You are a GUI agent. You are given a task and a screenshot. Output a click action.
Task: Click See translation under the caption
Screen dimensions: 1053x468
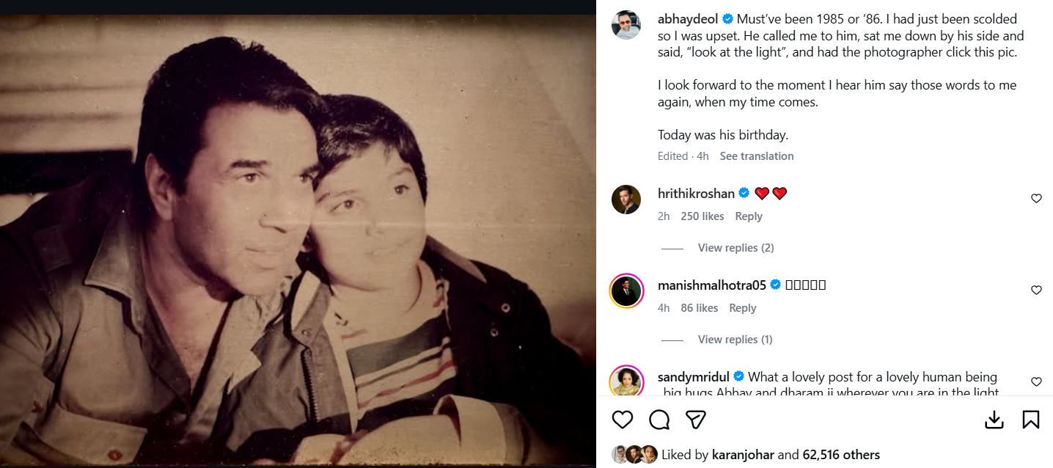[757, 156]
